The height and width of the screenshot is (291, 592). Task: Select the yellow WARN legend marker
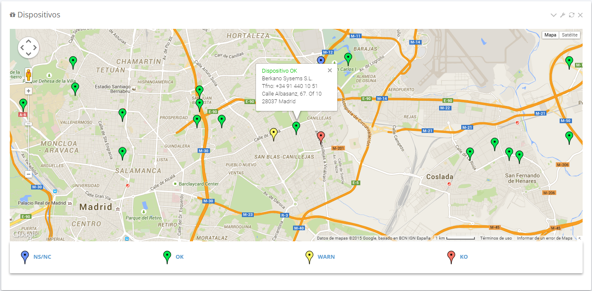309,255
